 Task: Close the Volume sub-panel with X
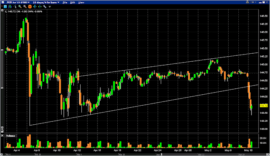click(x=2, y=135)
